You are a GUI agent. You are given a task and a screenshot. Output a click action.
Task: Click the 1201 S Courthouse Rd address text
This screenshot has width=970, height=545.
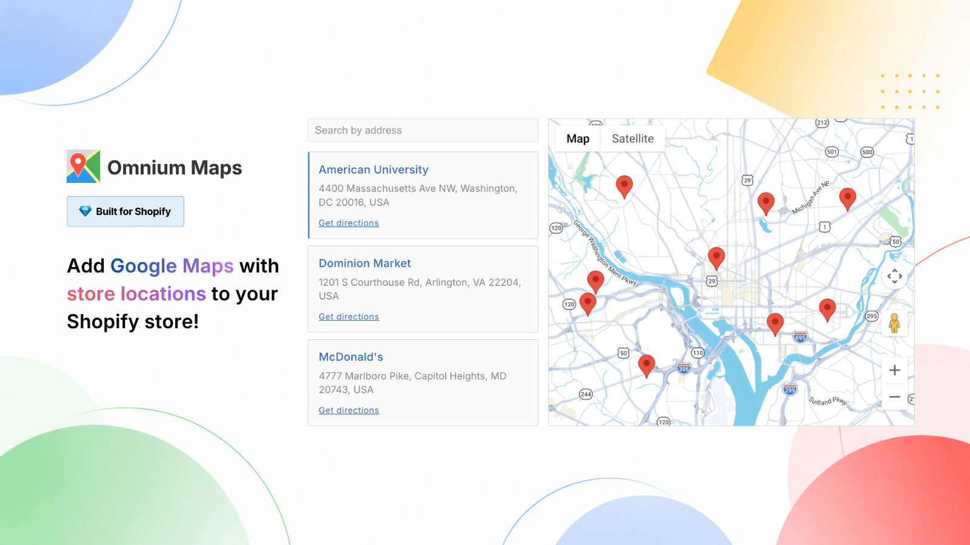tap(420, 289)
